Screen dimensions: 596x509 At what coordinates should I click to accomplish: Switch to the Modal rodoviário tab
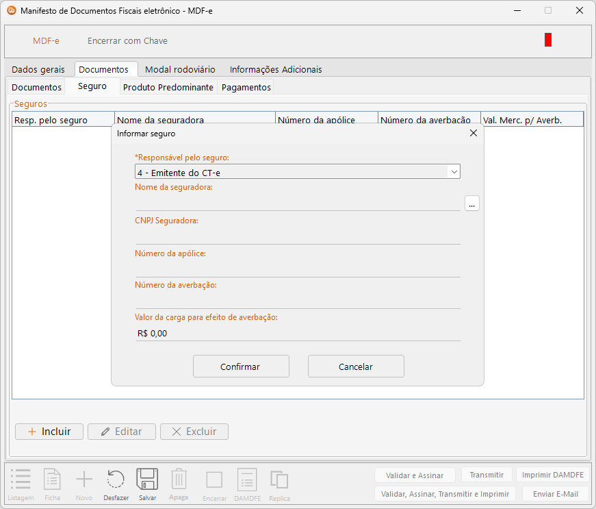(180, 69)
